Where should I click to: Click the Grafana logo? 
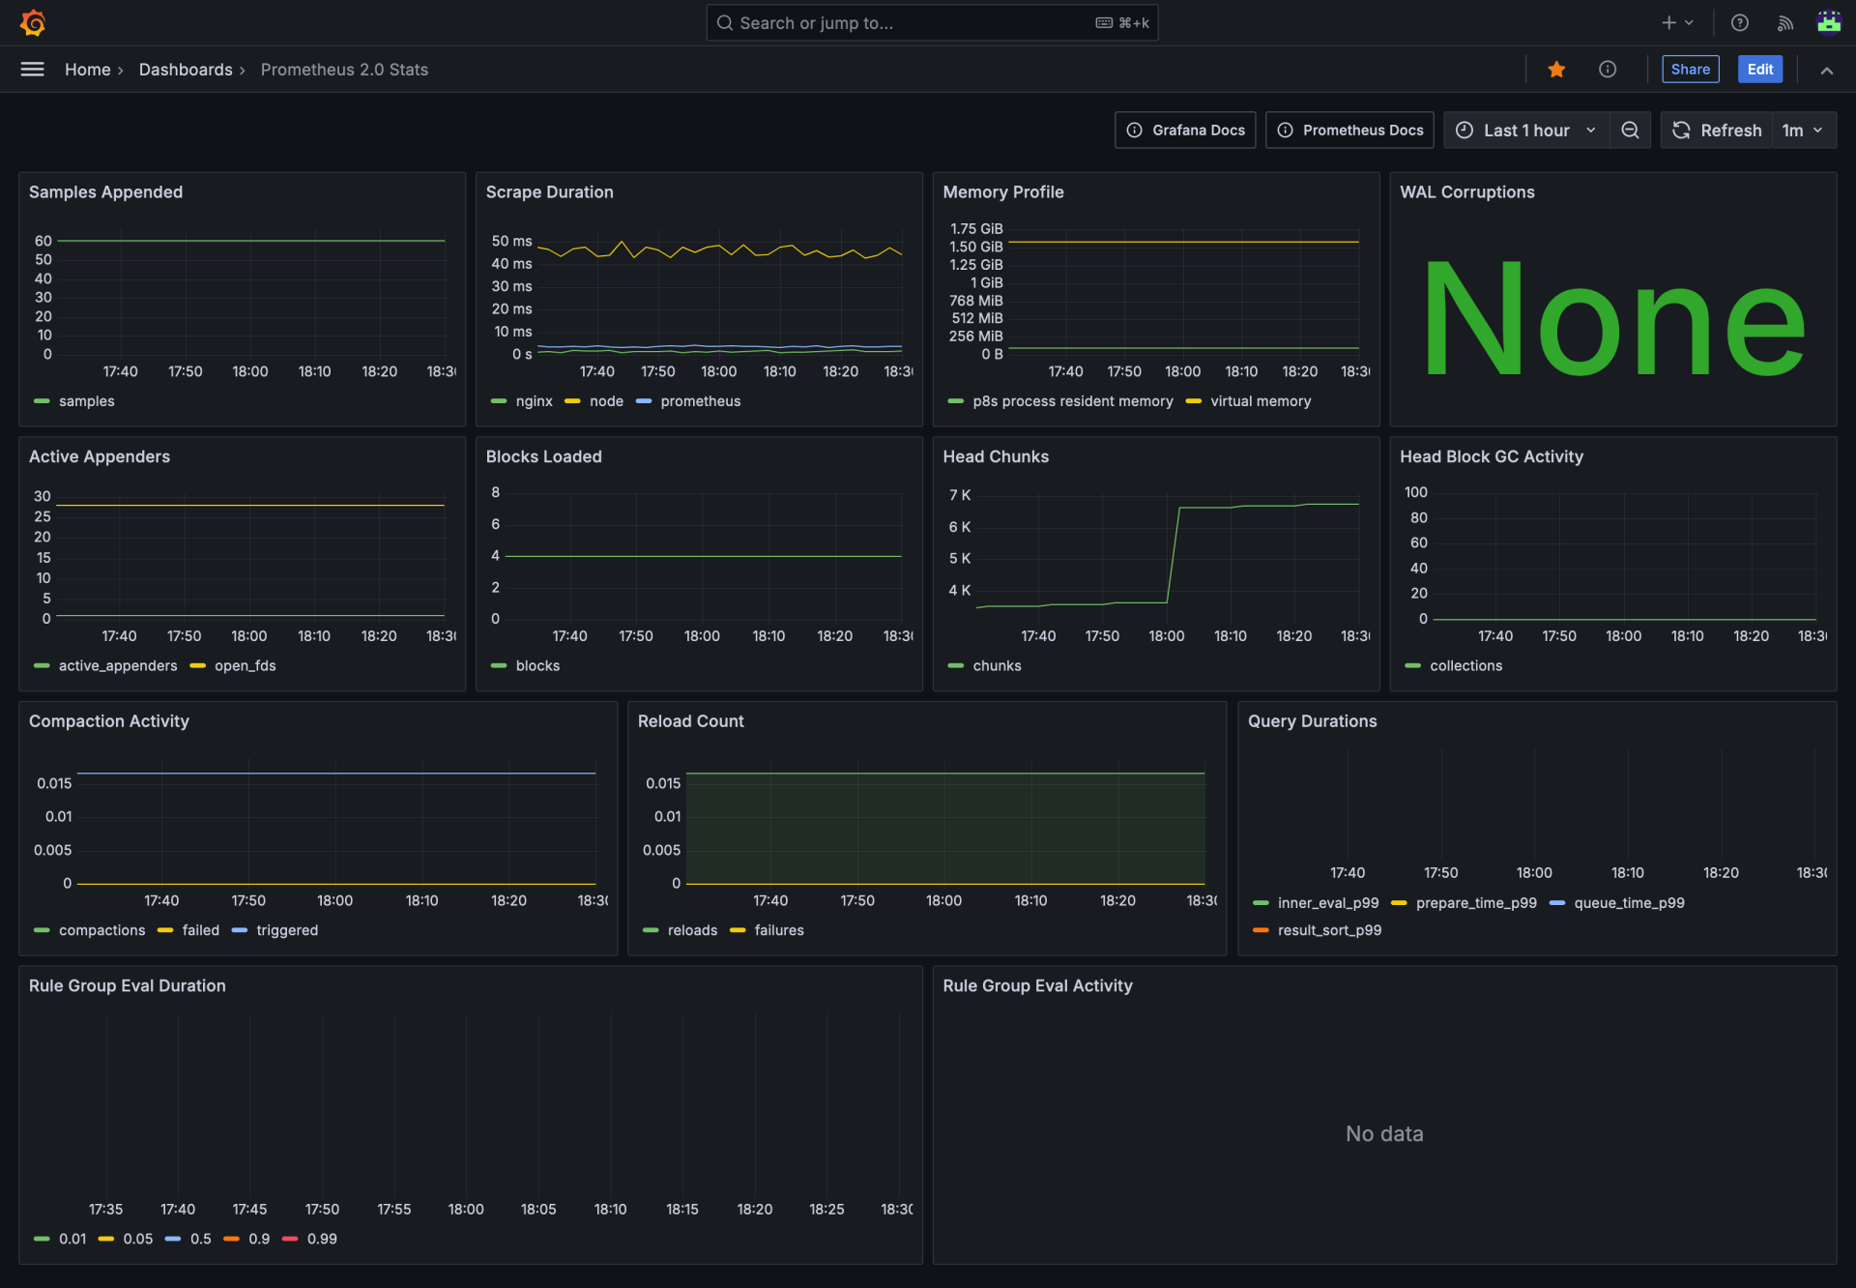33,22
